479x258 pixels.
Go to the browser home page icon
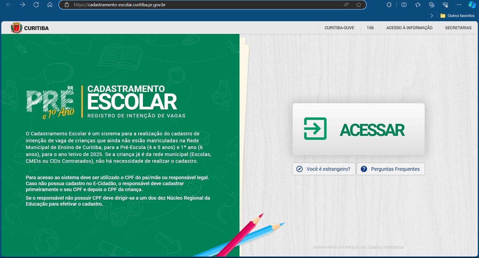click(50, 5)
